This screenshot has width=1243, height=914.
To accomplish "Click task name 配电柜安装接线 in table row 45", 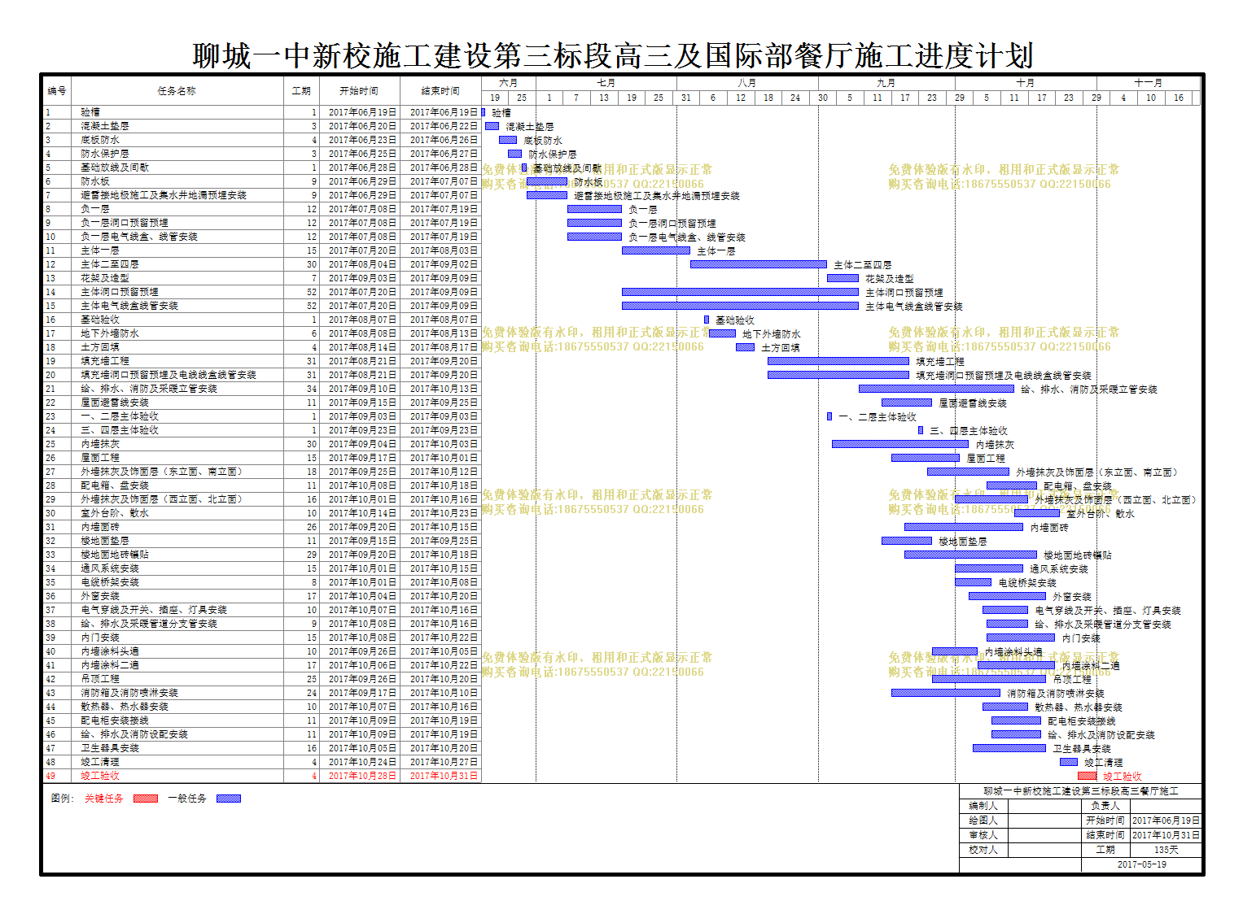I will click(115, 720).
